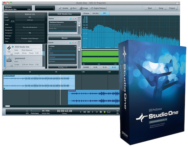Click the rewind transport button

coord(85,112)
